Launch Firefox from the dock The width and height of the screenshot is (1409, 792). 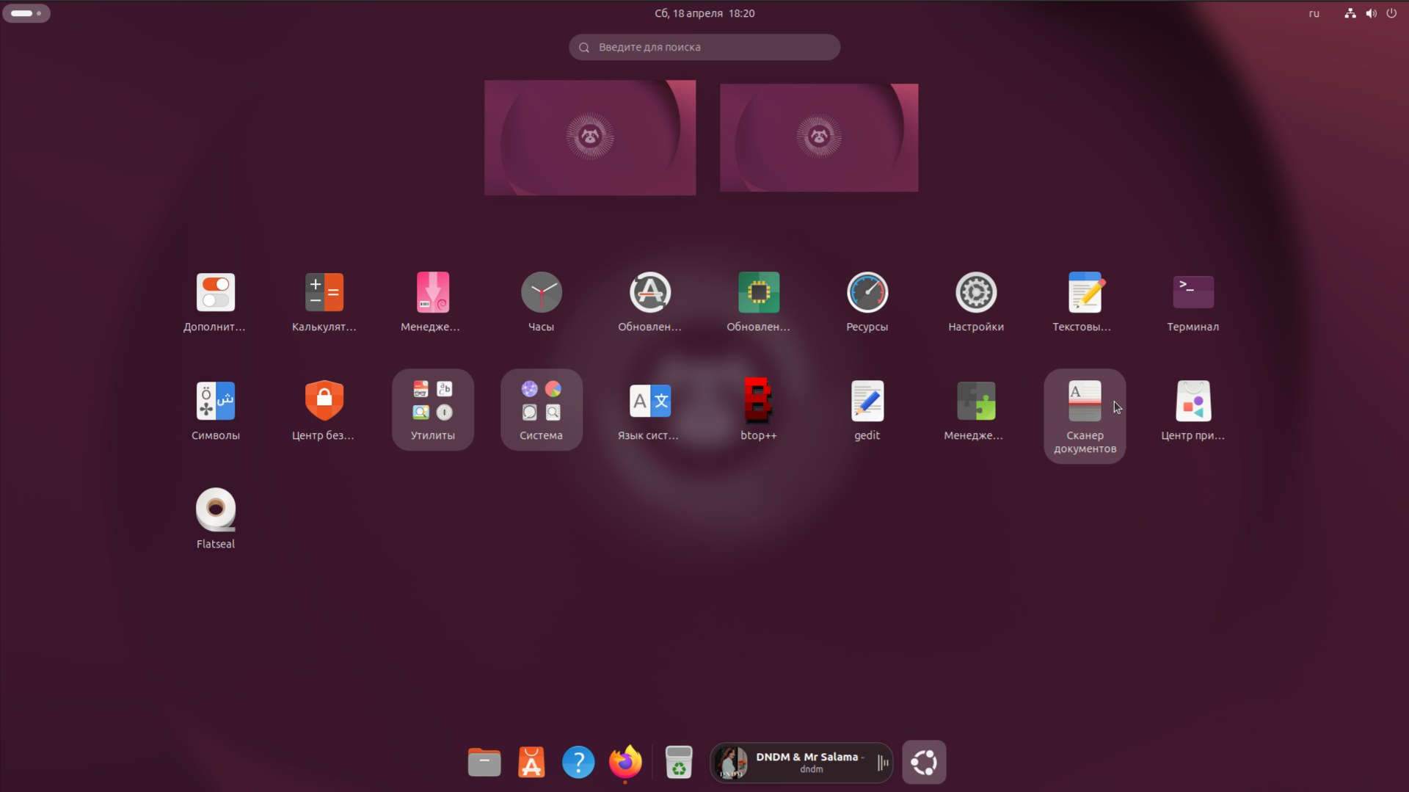pyautogui.click(x=625, y=763)
